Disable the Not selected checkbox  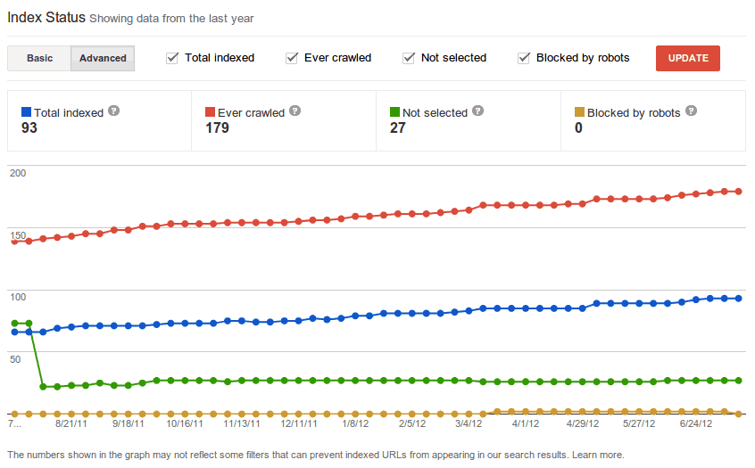tap(409, 58)
